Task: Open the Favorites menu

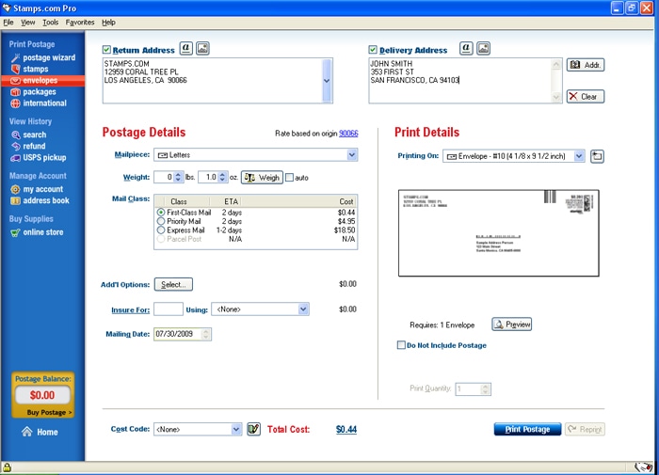Action: point(80,23)
